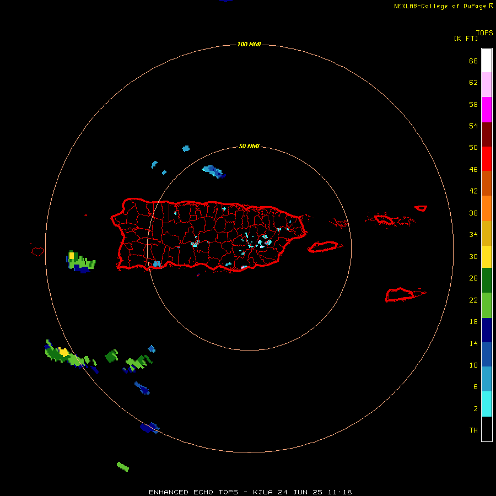Click the lone light green echo below the outer ring

tap(123, 467)
